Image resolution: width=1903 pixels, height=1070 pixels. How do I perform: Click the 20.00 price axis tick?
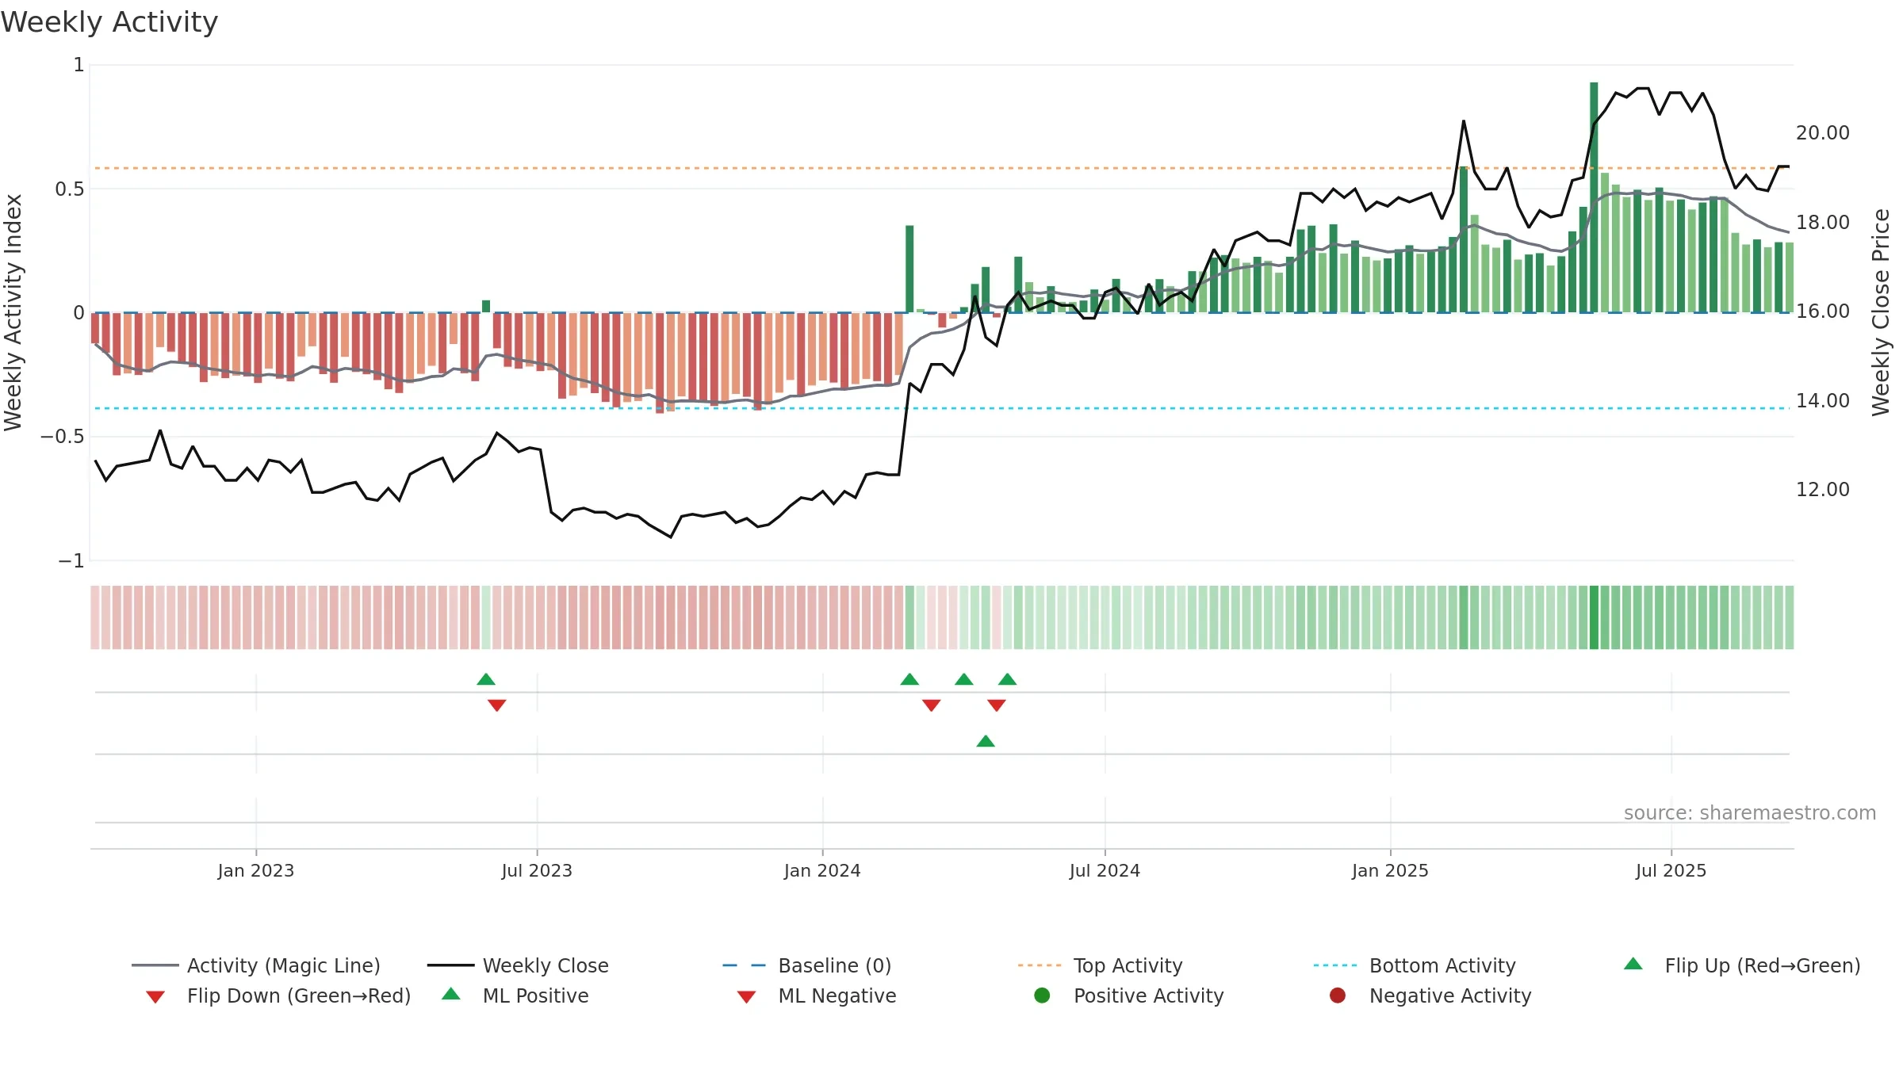(1823, 133)
